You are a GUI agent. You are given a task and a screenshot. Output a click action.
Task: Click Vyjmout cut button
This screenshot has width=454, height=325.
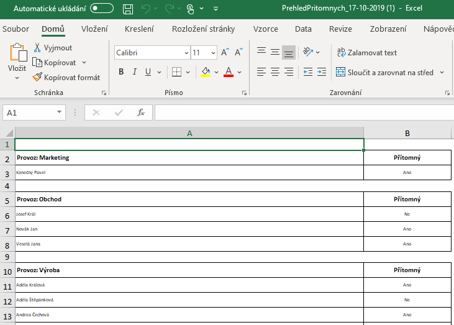point(53,48)
